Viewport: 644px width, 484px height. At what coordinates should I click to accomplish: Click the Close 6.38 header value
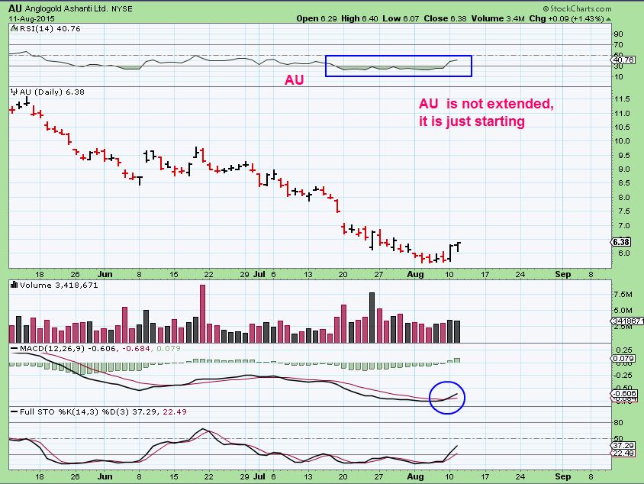click(x=445, y=18)
